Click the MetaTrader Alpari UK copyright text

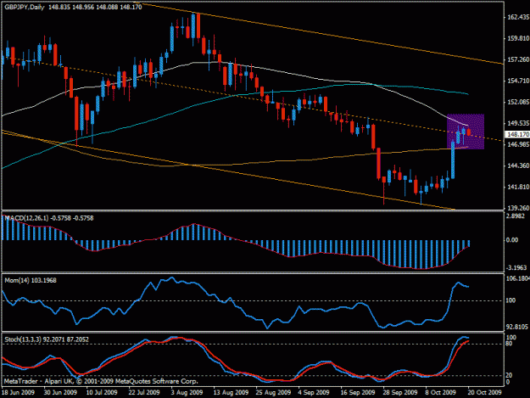click(x=101, y=381)
